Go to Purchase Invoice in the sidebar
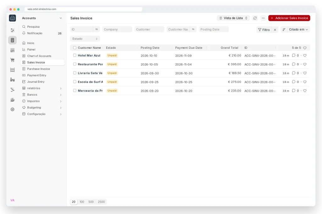Viewport: 322px width, 214px height. click(x=42, y=69)
